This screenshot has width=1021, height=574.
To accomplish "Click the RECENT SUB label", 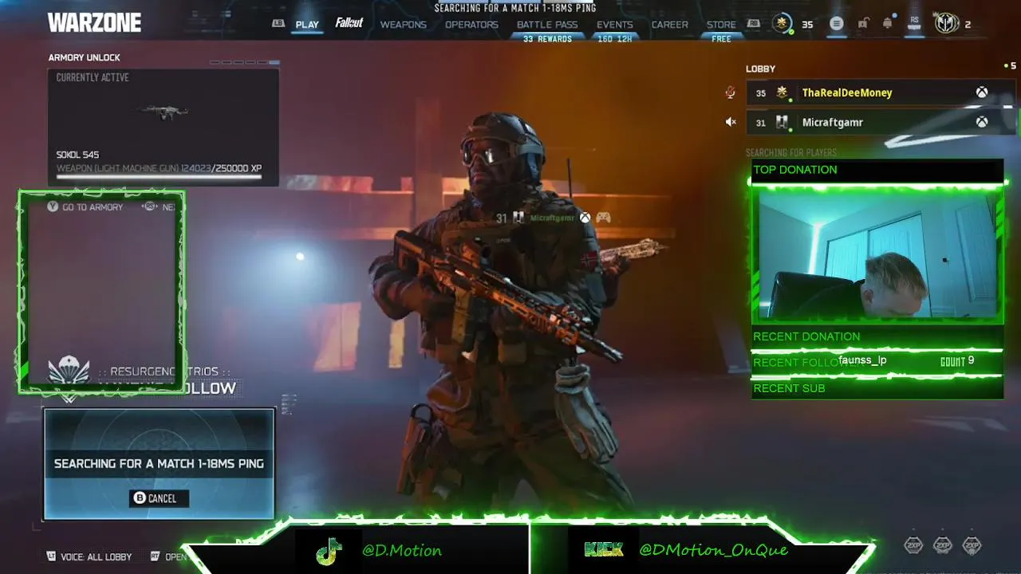I will (x=789, y=388).
